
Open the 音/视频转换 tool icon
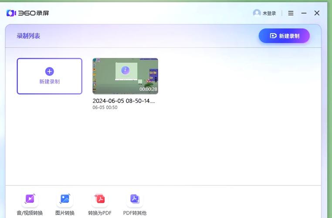pyautogui.click(x=30, y=199)
